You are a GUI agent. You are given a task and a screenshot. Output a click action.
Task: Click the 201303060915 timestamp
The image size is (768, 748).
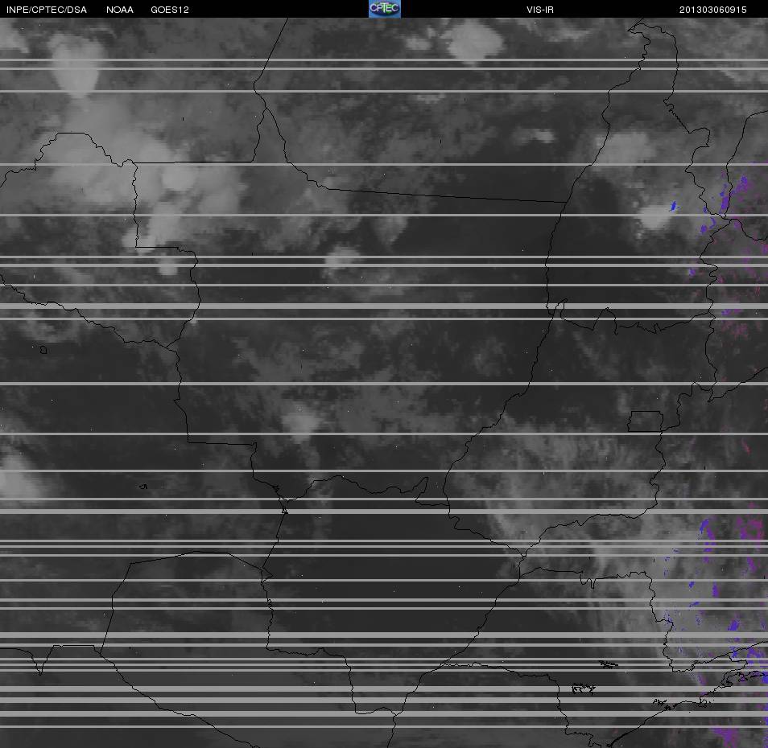coord(712,10)
